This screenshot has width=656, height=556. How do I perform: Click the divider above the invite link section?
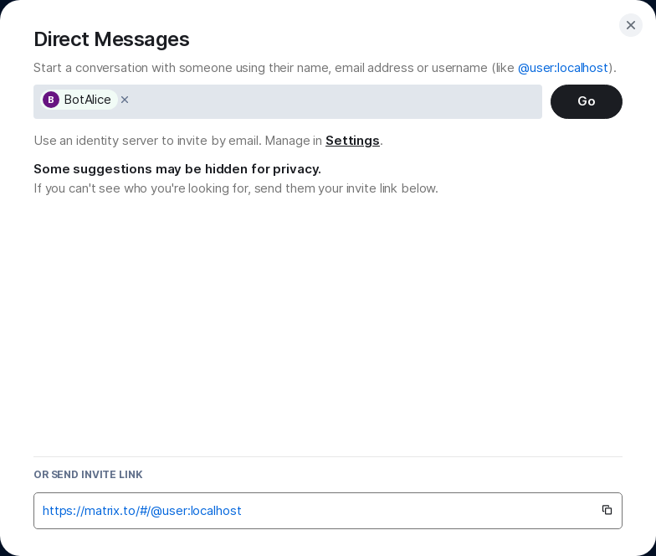(x=328, y=456)
